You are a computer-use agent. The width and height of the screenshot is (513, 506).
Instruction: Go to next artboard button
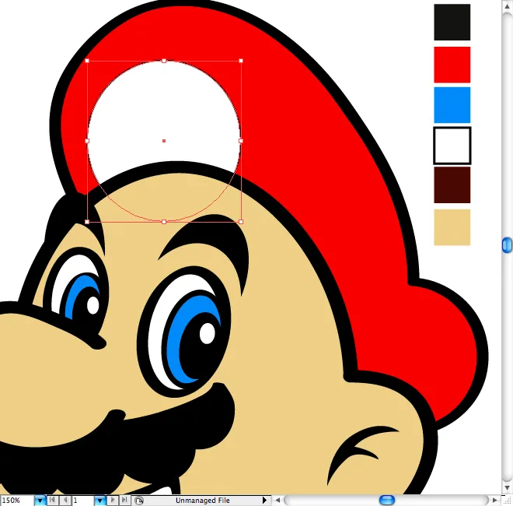click(x=112, y=500)
